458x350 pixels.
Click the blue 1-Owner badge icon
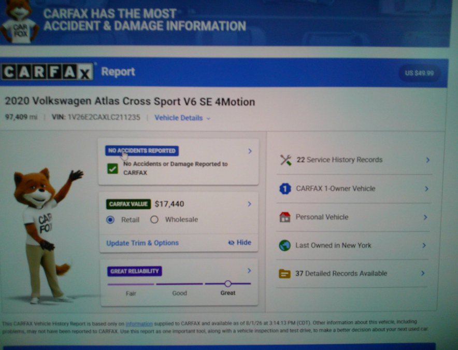pos(285,189)
